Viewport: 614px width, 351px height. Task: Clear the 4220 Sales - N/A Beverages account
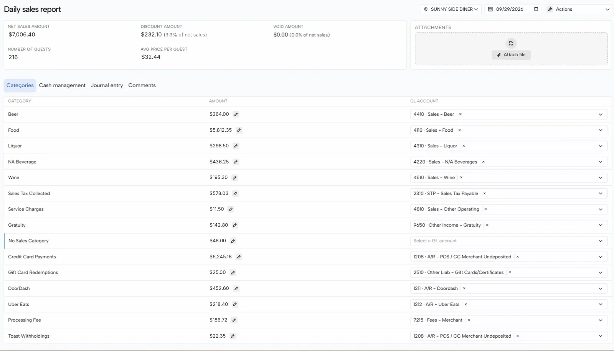(483, 162)
